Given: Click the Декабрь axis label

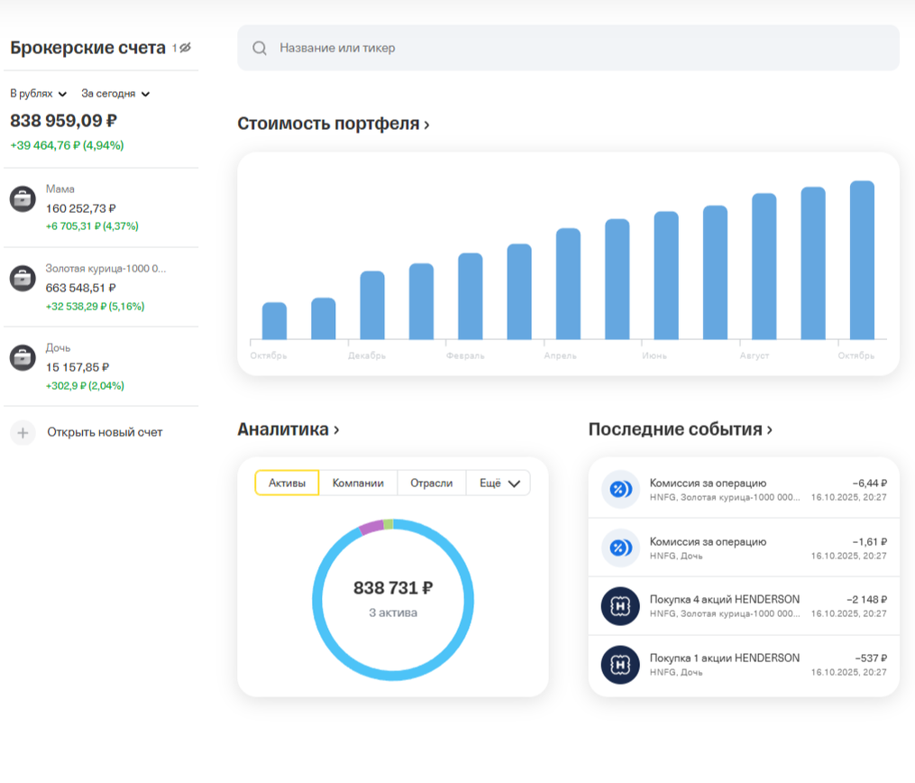Looking at the screenshot, I should 367,355.
